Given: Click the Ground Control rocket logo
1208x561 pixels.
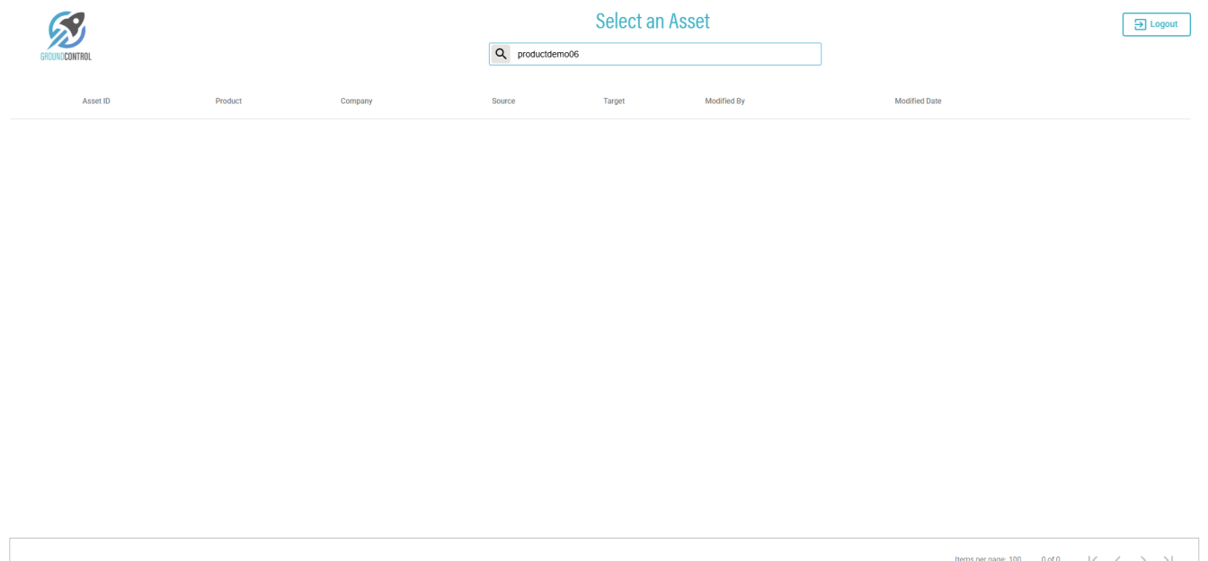Looking at the screenshot, I should [x=66, y=36].
